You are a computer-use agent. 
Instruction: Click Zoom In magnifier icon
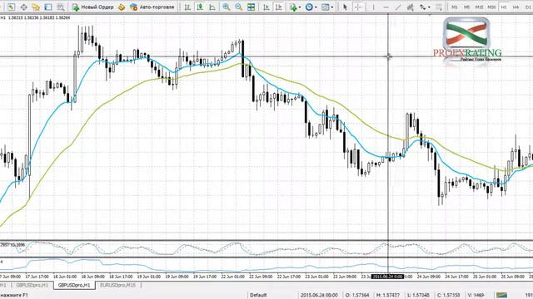(x=226, y=7)
